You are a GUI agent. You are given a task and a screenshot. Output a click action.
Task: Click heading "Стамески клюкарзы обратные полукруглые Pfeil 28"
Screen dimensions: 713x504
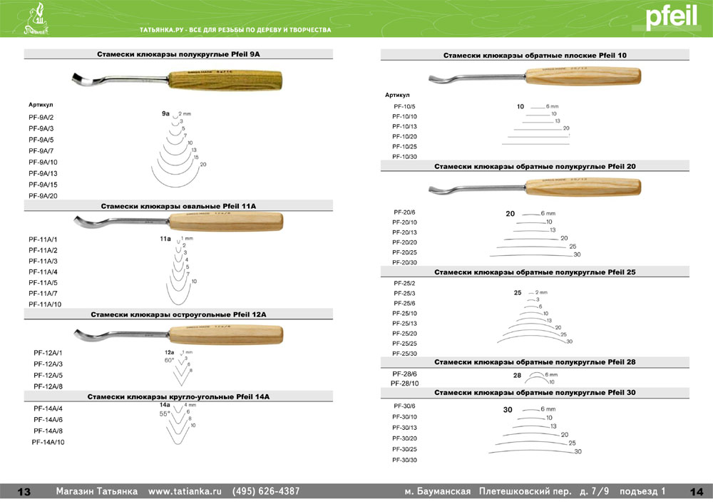(535, 362)
